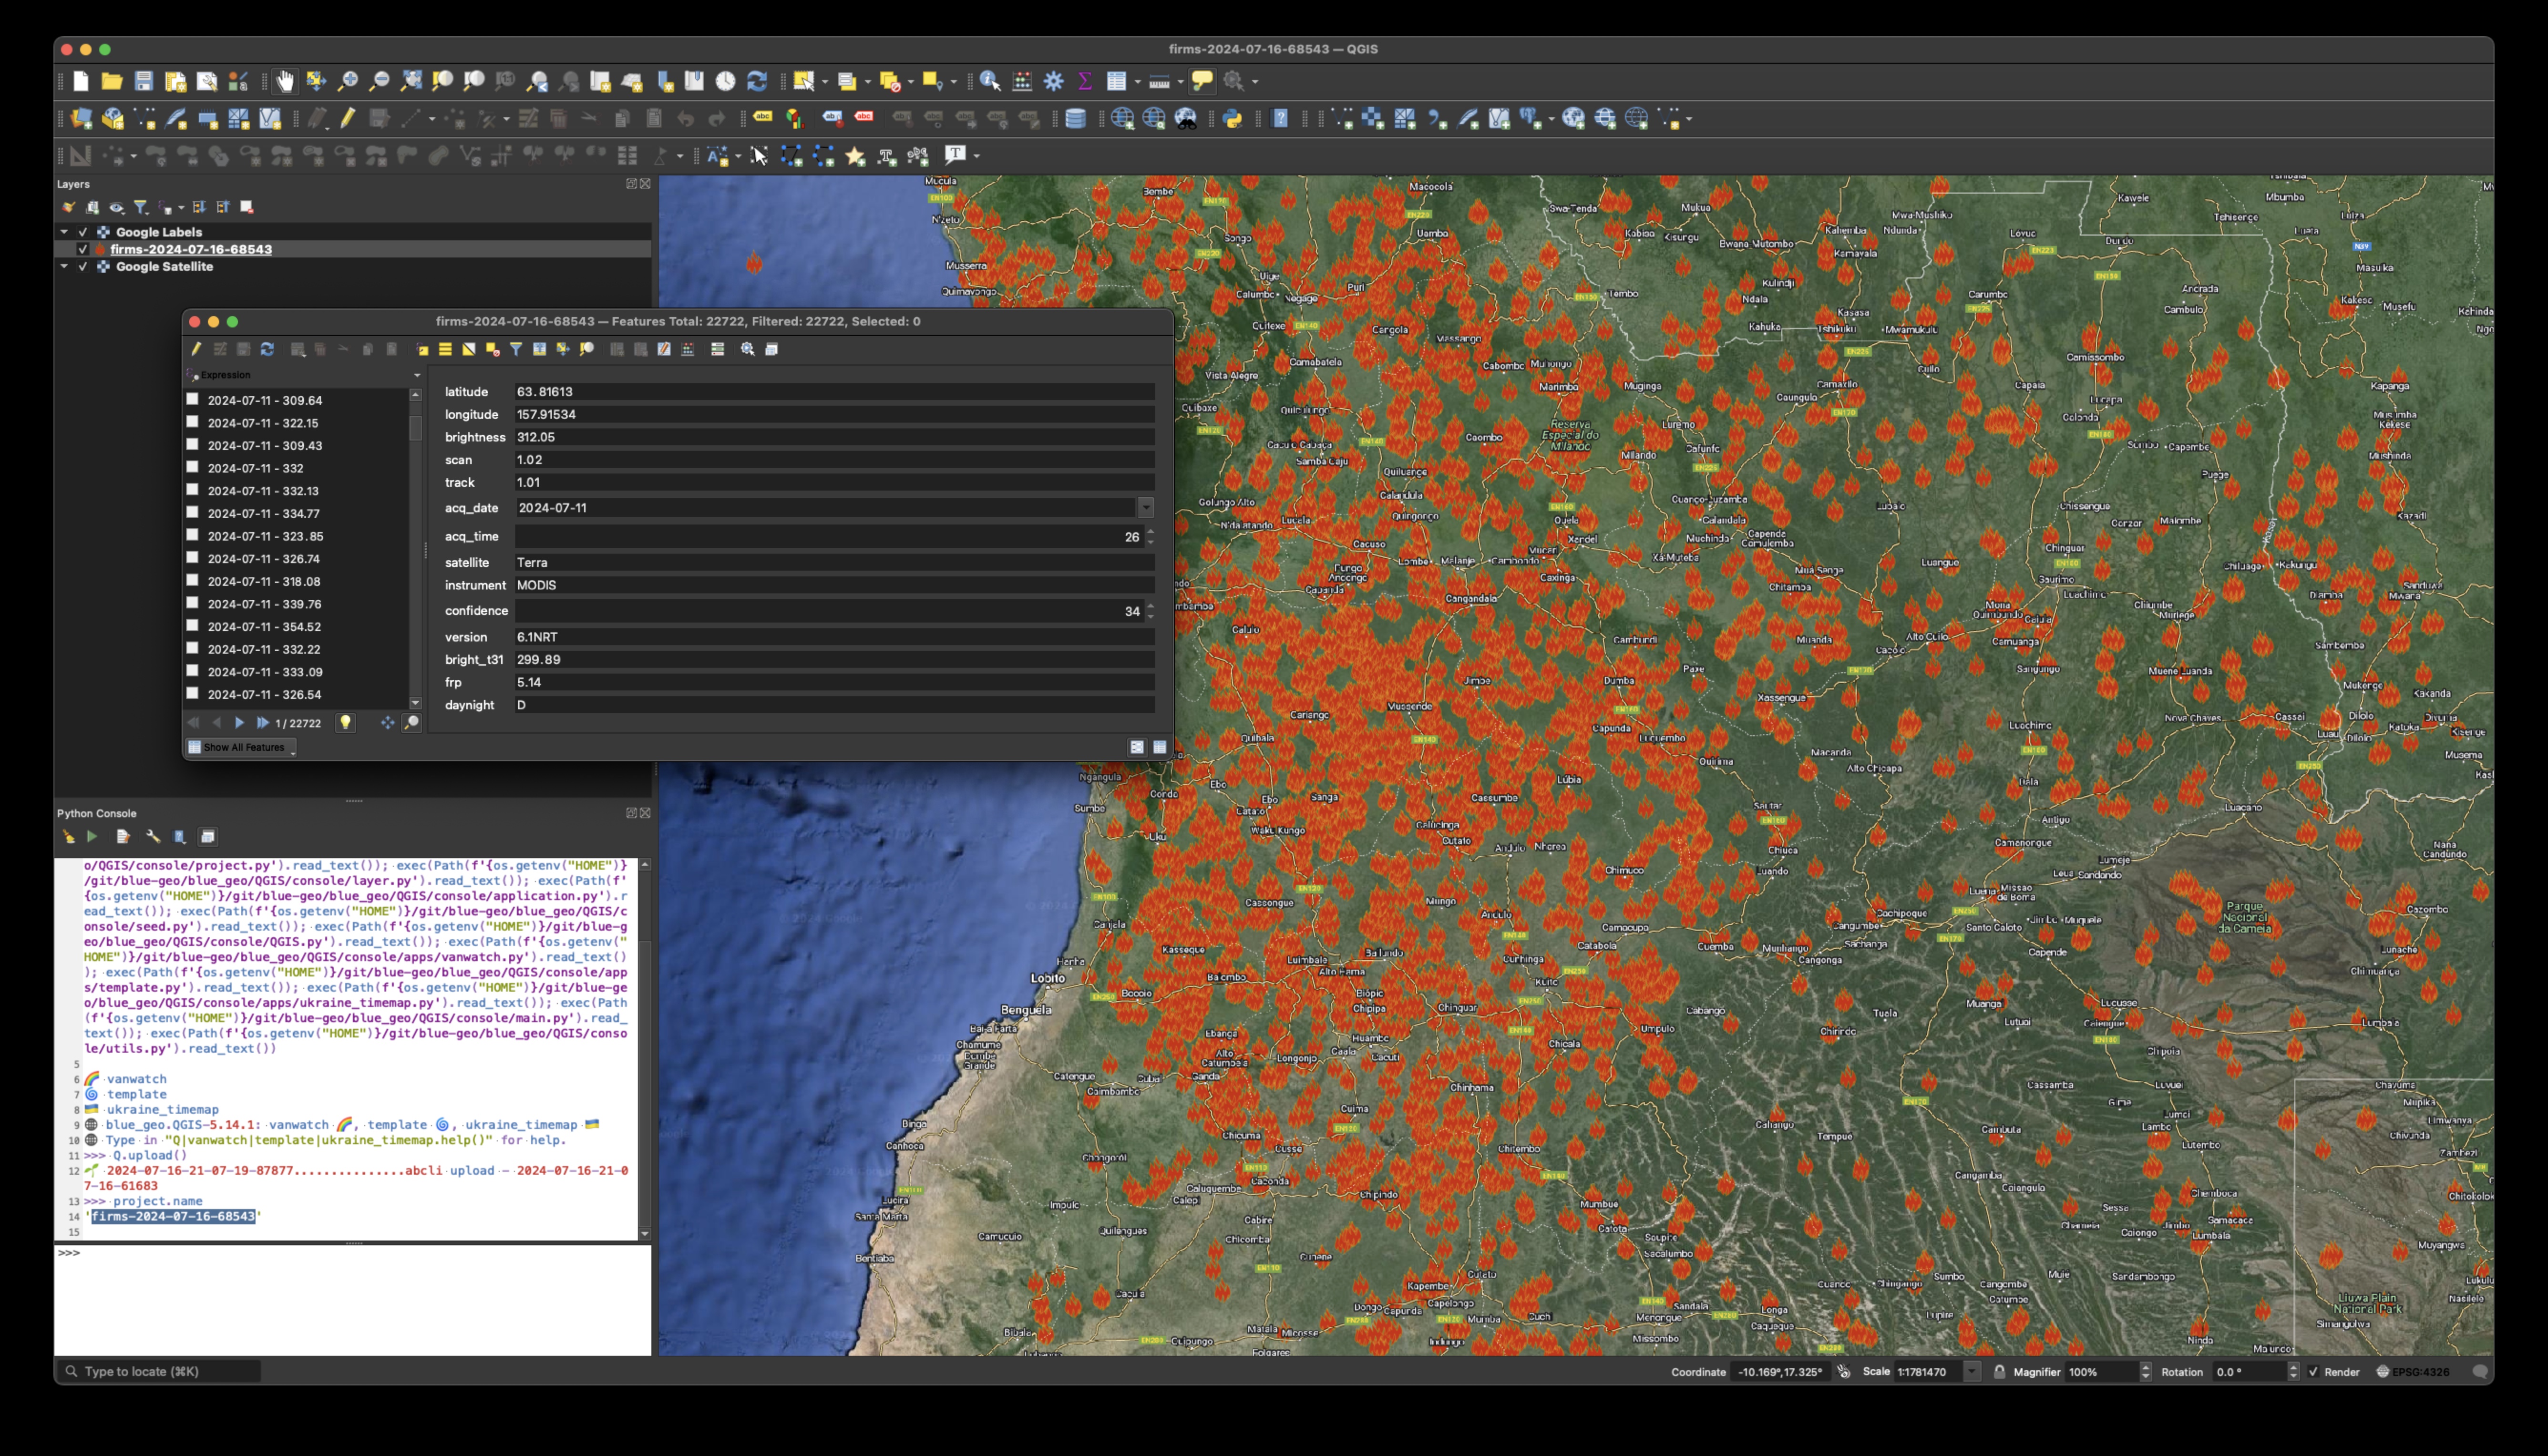The image size is (2548, 1456).
Task: Click the latitude field with 63.81613
Action: [x=835, y=392]
